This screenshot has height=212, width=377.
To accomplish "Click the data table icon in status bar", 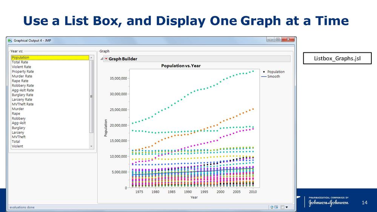I will tap(276, 207).
